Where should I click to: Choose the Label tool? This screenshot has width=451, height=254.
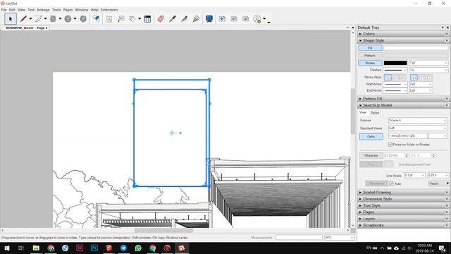click(x=121, y=19)
